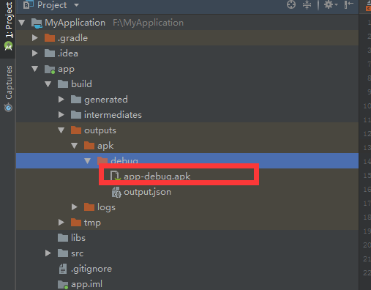The height and width of the screenshot is (290, 371).
Task: Click the outputs folder icon
Action: pyautogui.click(x=76, y=130)
